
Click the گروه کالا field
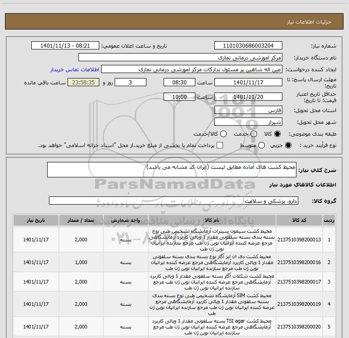coord(174,201)
